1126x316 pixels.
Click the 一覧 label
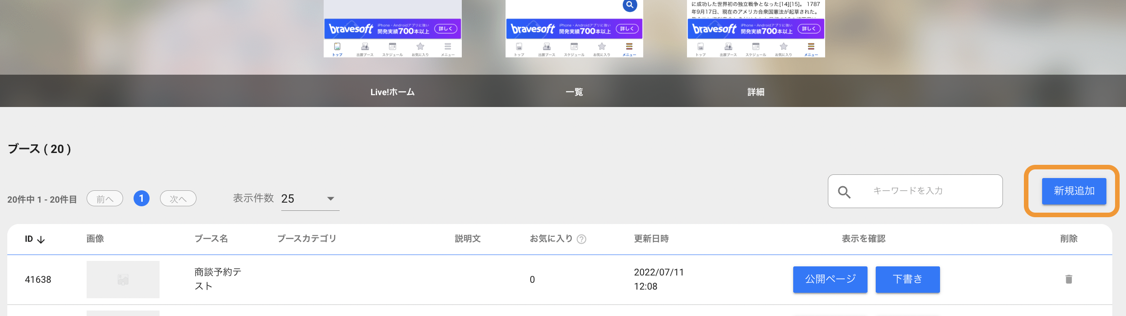(574, 92)
